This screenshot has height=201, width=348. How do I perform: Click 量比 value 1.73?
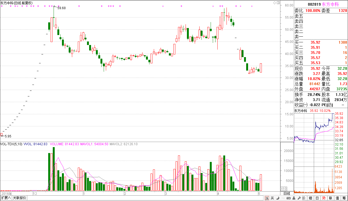coord(343,84)
